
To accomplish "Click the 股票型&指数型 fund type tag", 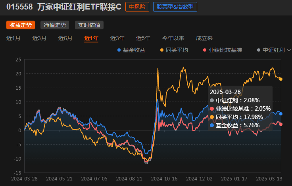I will click(x=175, y=7).
